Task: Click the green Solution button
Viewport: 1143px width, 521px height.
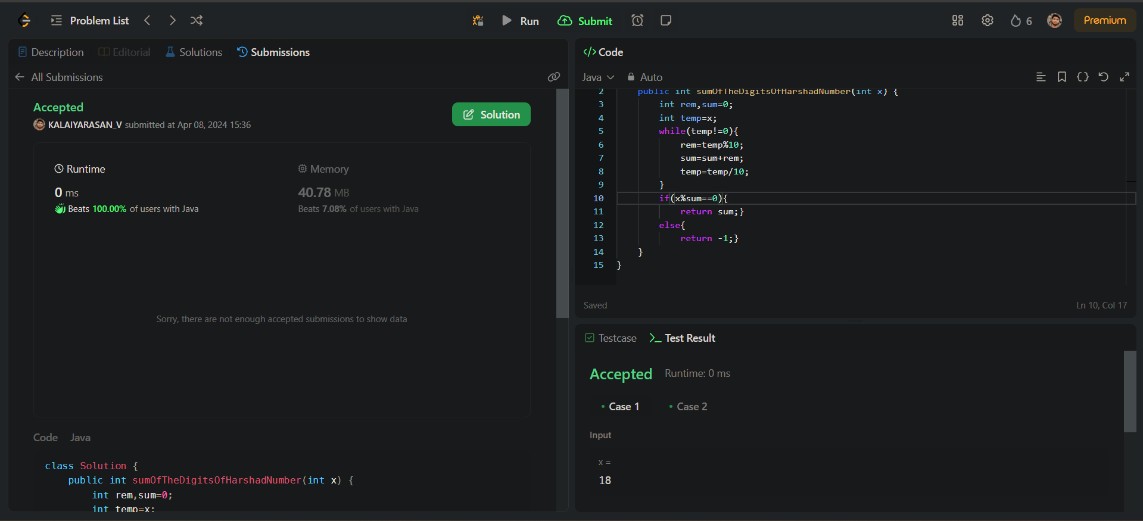Action: coord(491,114)
